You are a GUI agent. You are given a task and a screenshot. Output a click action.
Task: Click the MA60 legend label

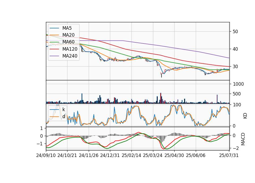click(x=68, y=42)
